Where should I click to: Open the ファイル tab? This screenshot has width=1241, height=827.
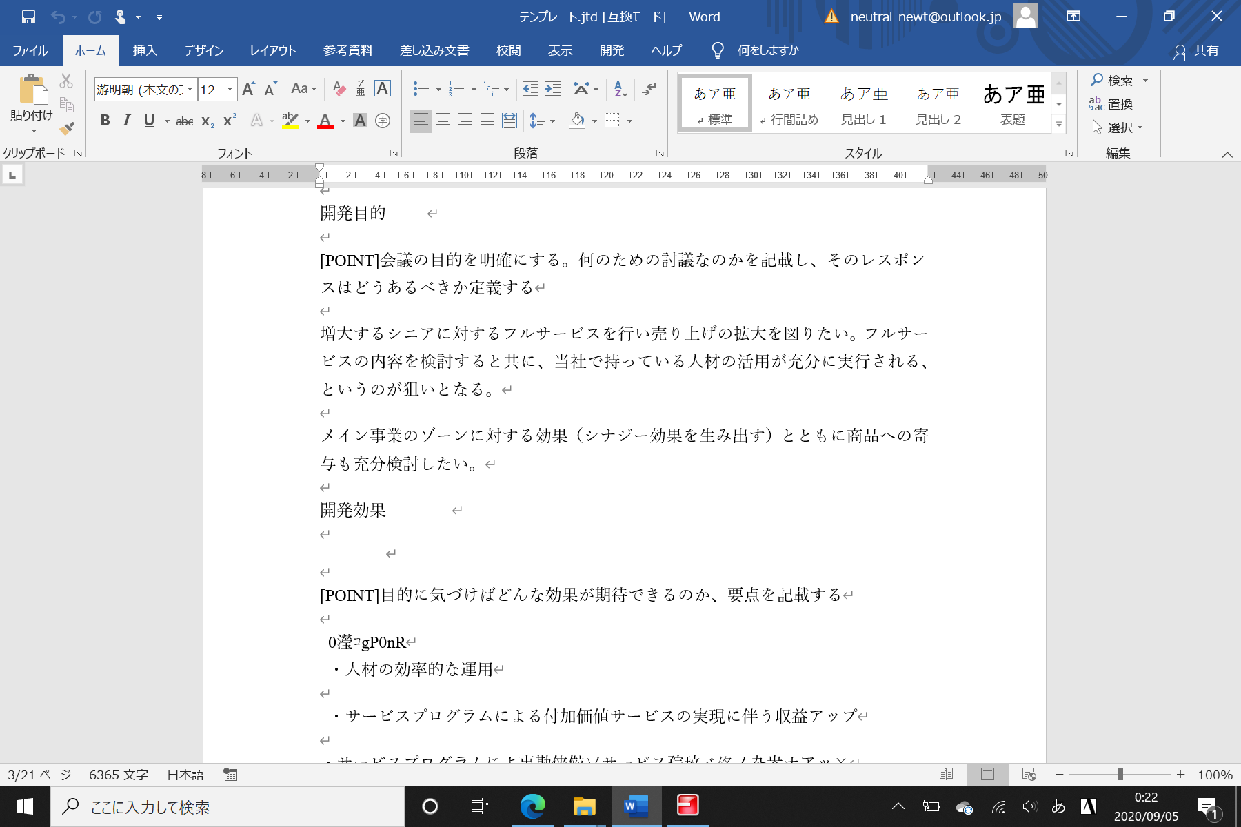coord(30,50)
